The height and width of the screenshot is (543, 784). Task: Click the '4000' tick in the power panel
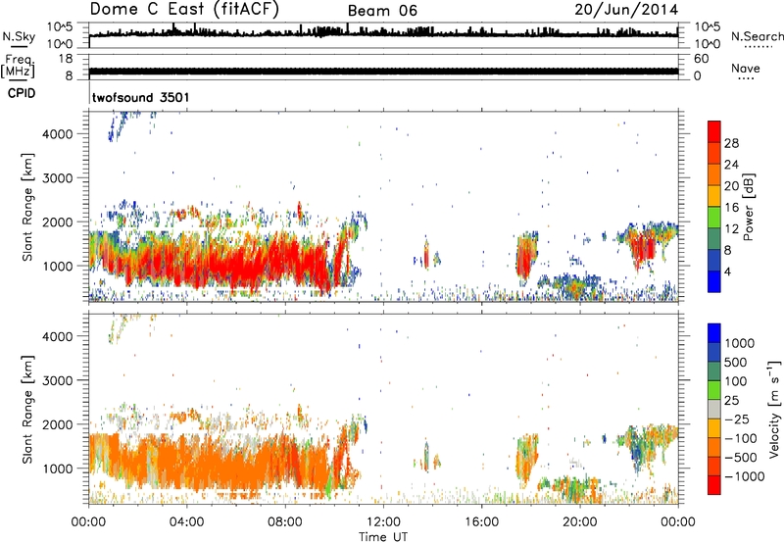[57, 134]
